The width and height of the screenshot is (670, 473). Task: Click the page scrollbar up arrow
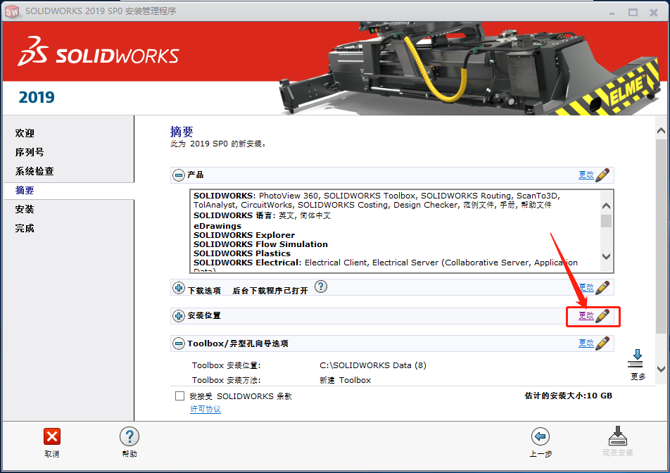[x=661, y=130]
